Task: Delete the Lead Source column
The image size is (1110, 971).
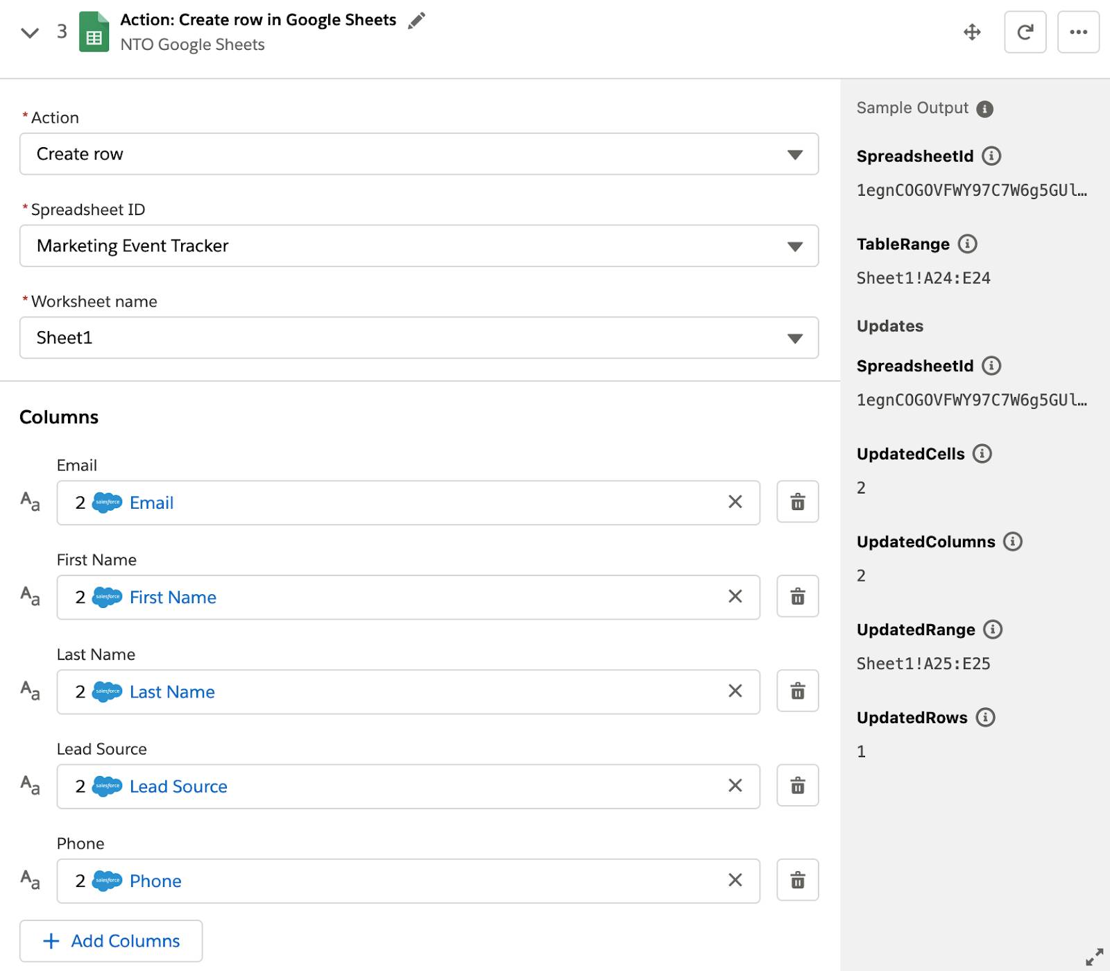Action: (x=798, y=785)
